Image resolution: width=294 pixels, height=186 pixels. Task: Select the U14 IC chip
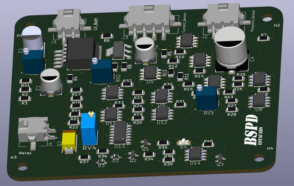[x=196, y=154]
